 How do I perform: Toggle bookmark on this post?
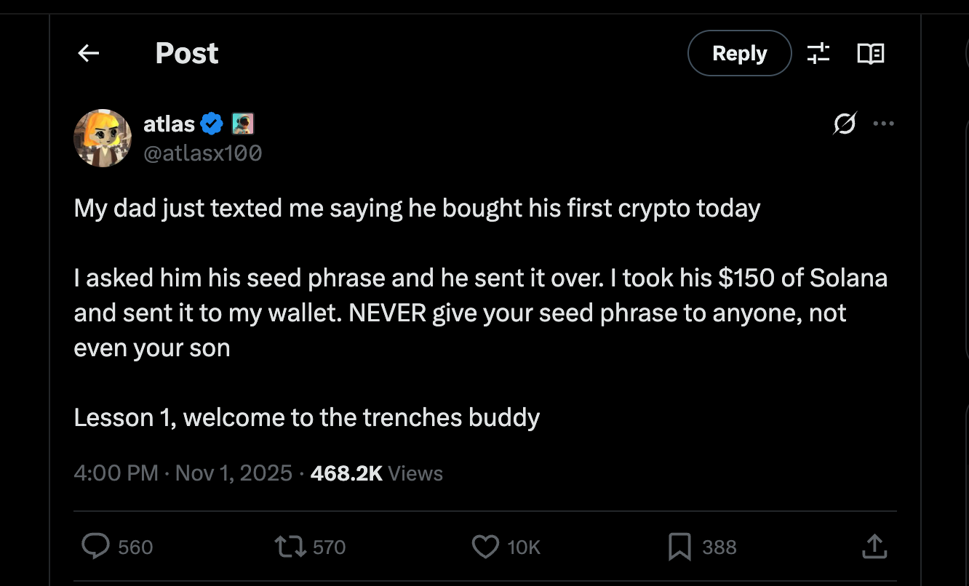(x=679, y=547)
